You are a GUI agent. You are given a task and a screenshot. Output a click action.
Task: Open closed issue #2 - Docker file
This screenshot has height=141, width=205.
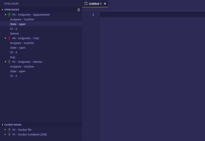tap(22, 130)
